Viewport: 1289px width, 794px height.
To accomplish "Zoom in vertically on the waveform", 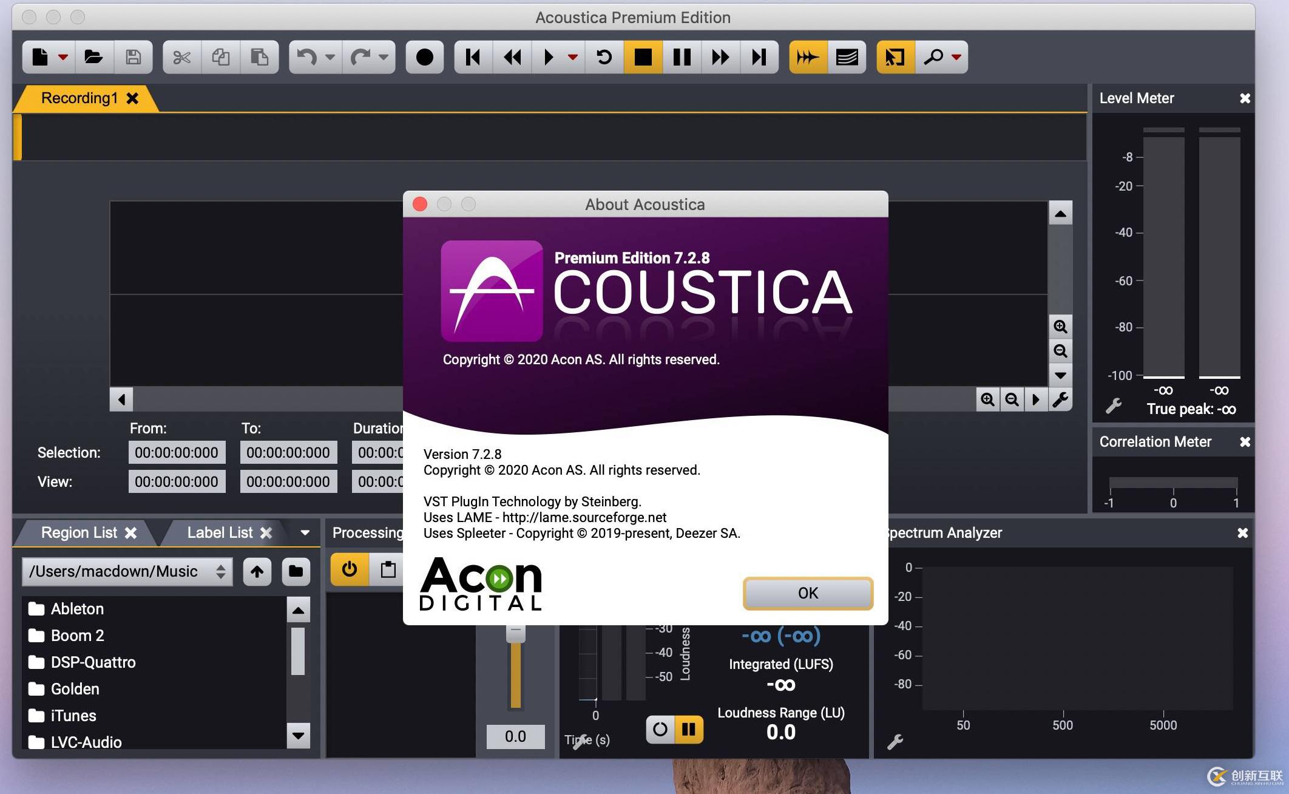I will (x=1060, y=327).
